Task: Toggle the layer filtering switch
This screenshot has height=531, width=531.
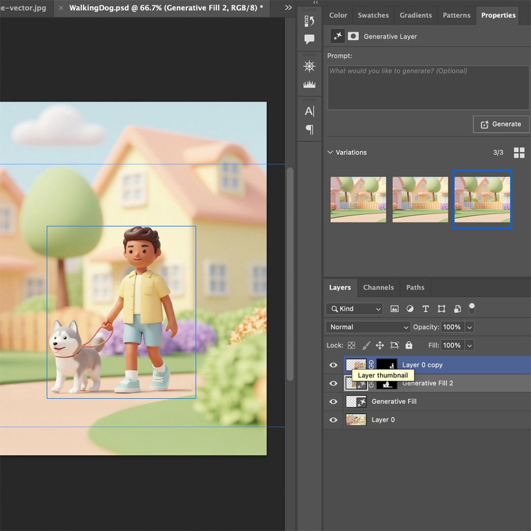Action: (472, 309)
